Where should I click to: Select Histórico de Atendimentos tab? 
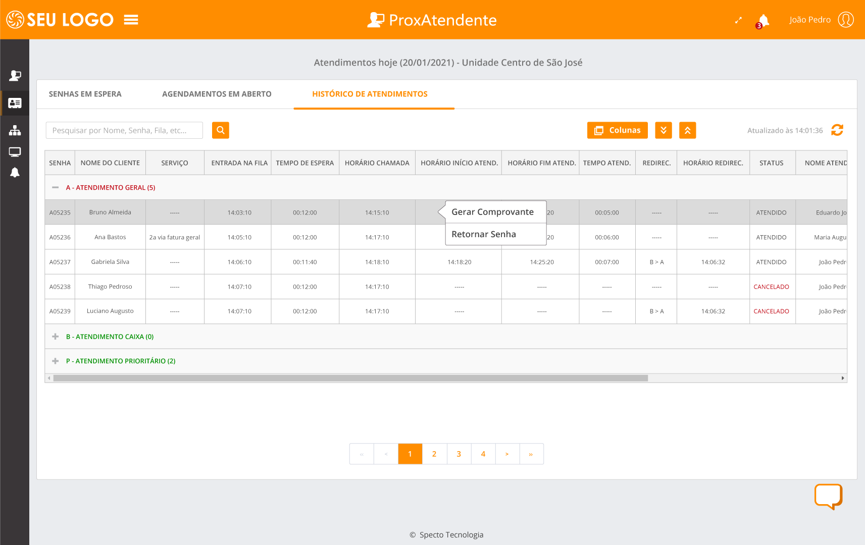(370, 94)
